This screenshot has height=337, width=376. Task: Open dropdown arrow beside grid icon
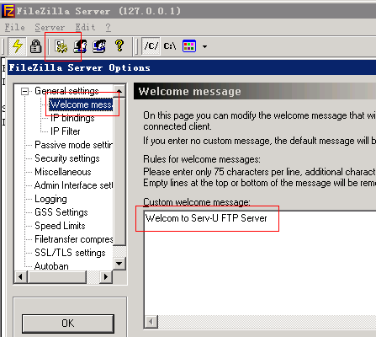click(x=205, y=46)
